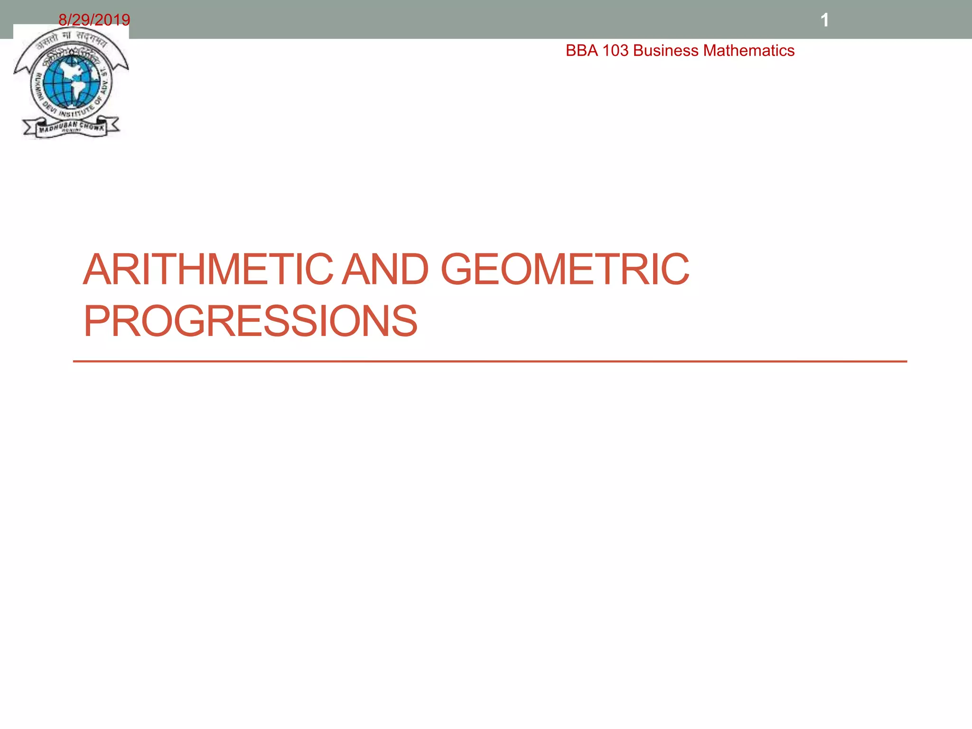Screen dimensions: 972x729
Task: Click the word ARITHMETIC in the title
Action: pos(208,270)
